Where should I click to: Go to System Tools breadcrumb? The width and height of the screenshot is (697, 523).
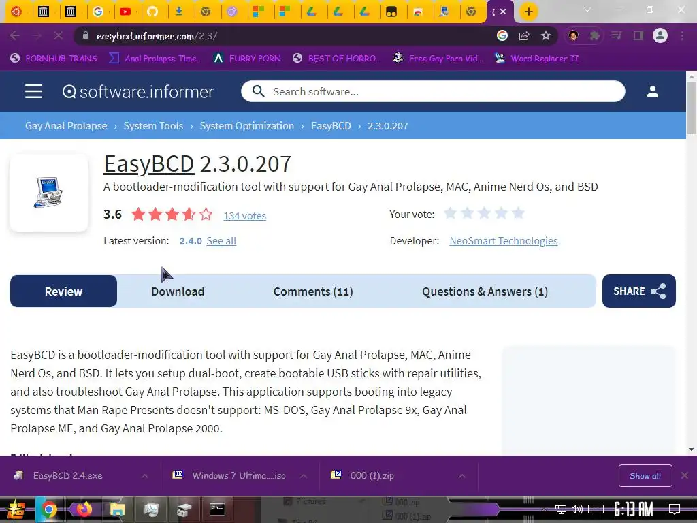point(153,126)
